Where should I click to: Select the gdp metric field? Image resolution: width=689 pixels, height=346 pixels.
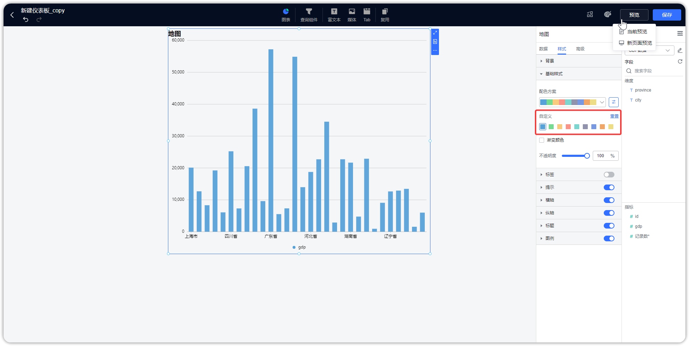[638, 226]
